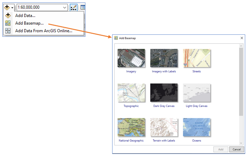Open the Table of Contents window icon
This screenshot has height=157, width=247.
(83, 8)
